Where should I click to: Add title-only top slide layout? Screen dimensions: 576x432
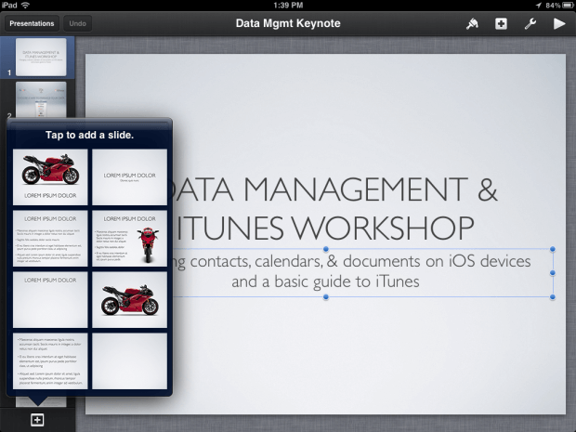pos(51,298)
